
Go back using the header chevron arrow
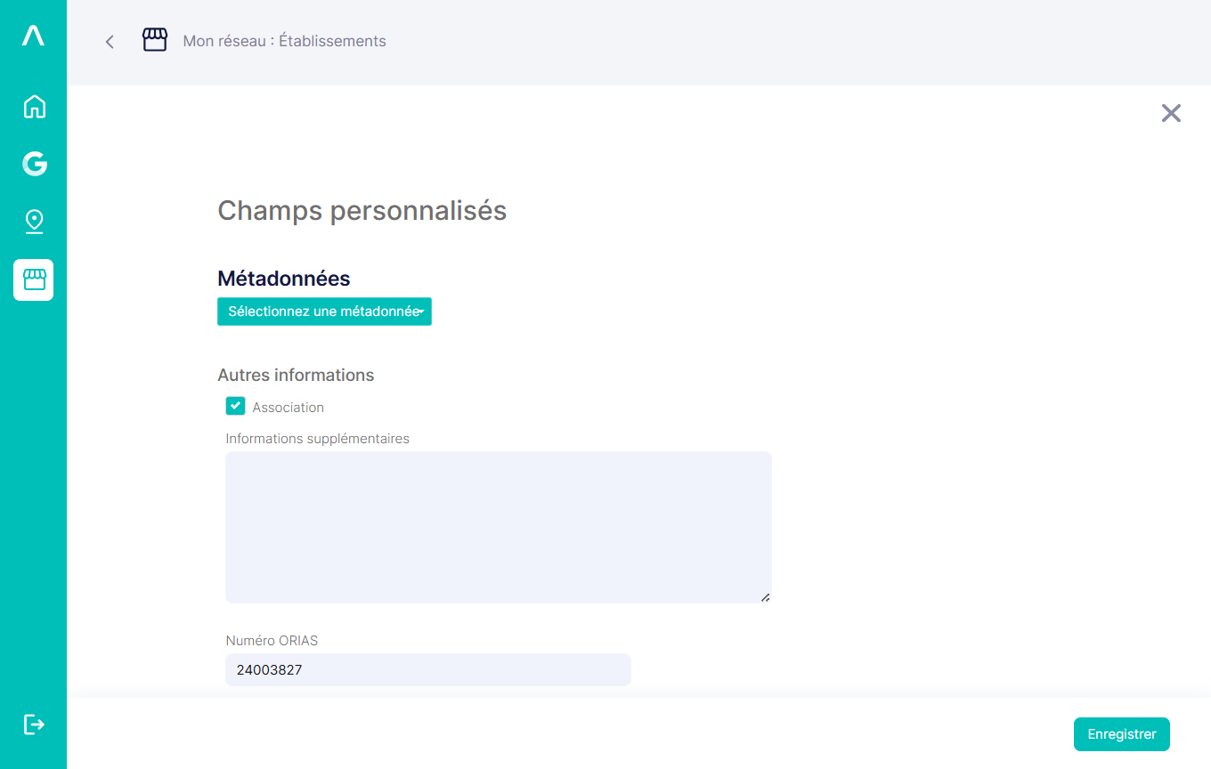pos(110,41)
